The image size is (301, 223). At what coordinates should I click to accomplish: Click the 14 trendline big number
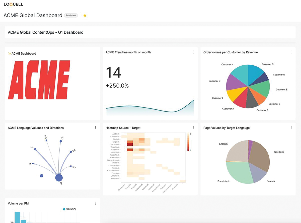coord(113,72)
